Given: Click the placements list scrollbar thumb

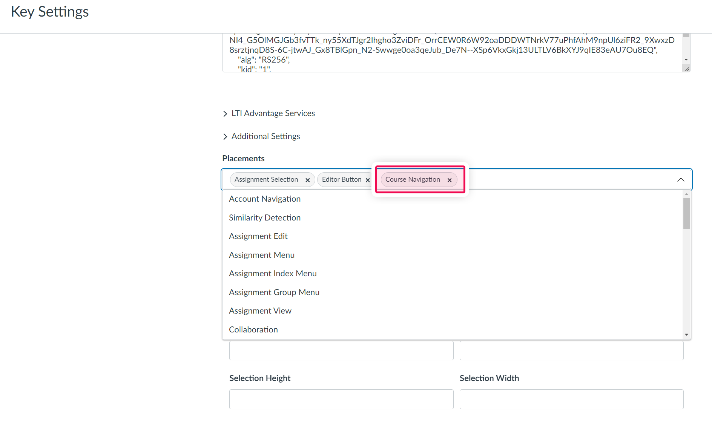Looking at the screenshot, I should click(687, 213).
